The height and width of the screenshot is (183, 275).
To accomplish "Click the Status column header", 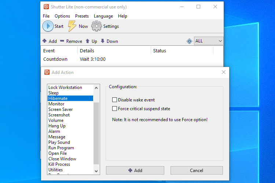I will click(182, 51).
